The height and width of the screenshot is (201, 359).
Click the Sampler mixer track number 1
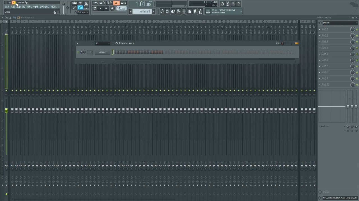pyautogui.click(x=91, y=52)
